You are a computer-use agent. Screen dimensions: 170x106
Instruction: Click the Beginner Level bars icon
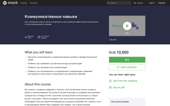point(25,37)
